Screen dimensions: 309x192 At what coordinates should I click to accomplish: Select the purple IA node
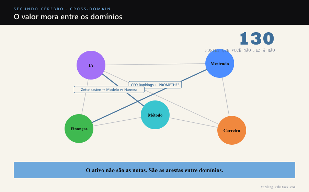coord(91,65)
